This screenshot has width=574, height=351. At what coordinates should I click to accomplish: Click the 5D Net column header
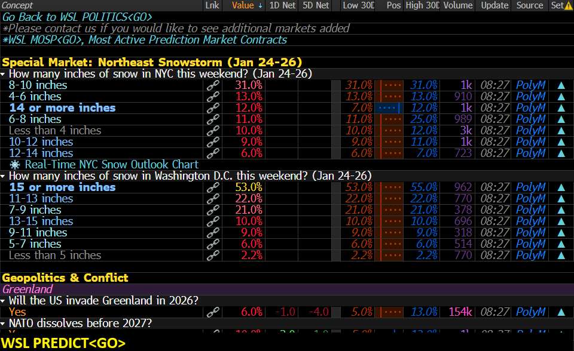tap(316, 5)
